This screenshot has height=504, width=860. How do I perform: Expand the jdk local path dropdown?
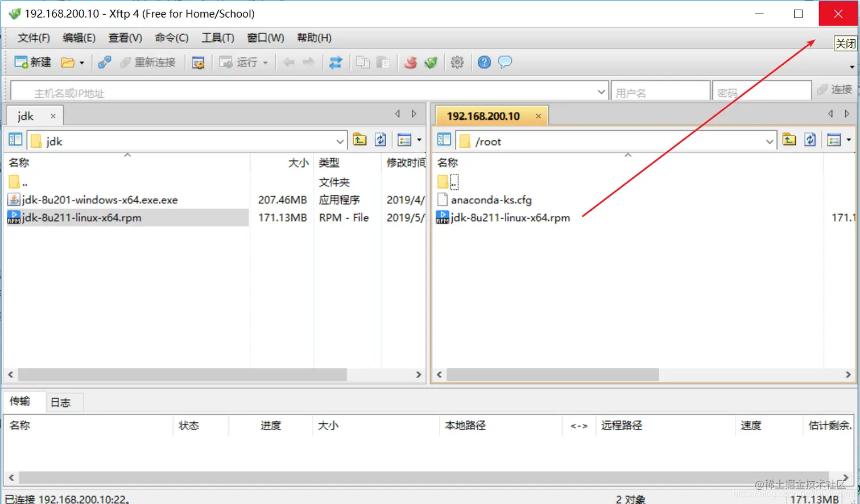[x=340, y=141]
